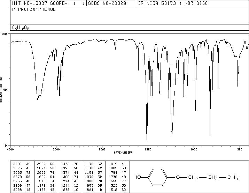Image resolution: width=249 pixels, height=193 pixels.
Task: Click the 3000 wavenumber axis label
Action: pyautogui.click(x=56, y=149)
